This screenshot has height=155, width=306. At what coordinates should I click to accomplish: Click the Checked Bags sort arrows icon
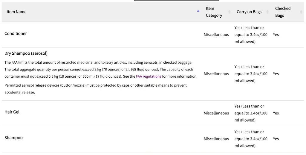coord(301,12)
